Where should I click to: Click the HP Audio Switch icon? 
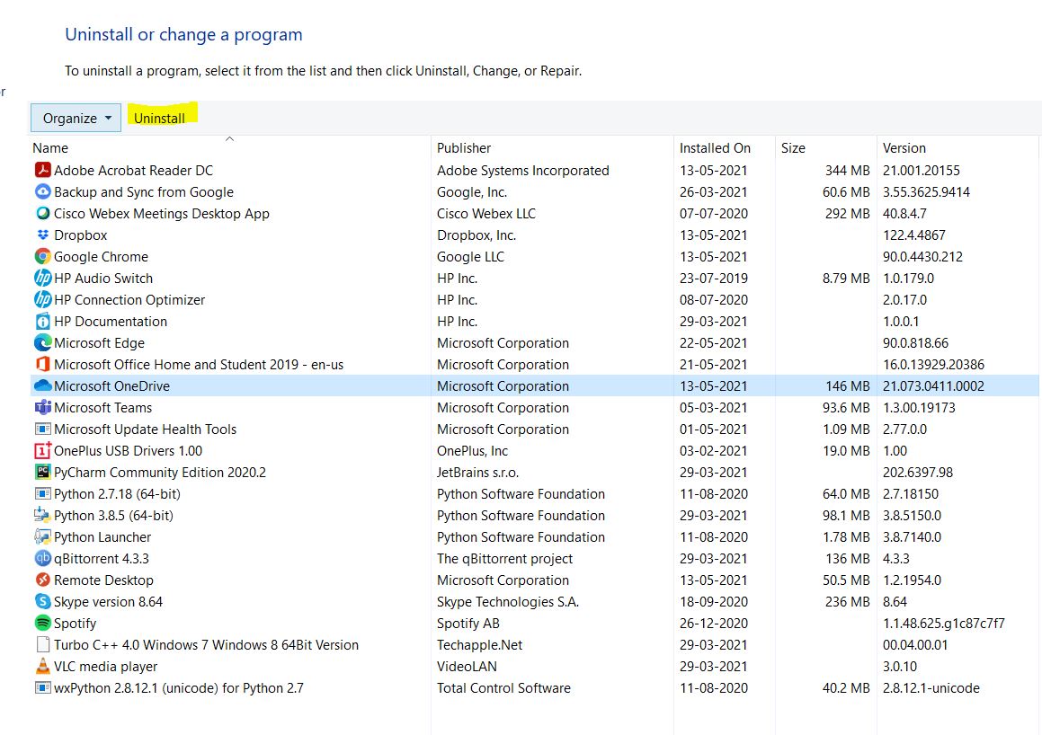[x=42, y=279]
